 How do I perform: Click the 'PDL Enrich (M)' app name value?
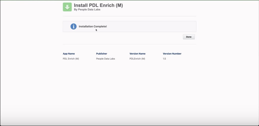click(71, 59)
